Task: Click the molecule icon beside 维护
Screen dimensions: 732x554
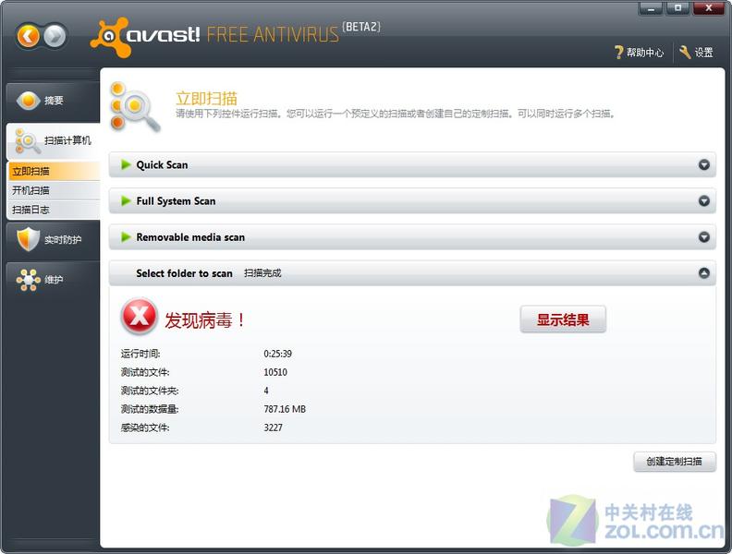Action: (x=29, y=280)
